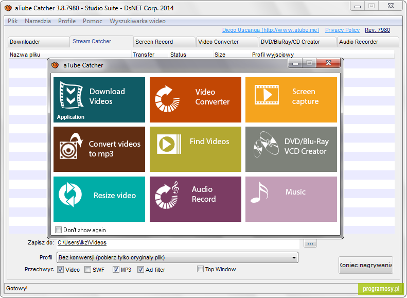
Task: Open Audio Record treble clef icon
Action: 167,195
